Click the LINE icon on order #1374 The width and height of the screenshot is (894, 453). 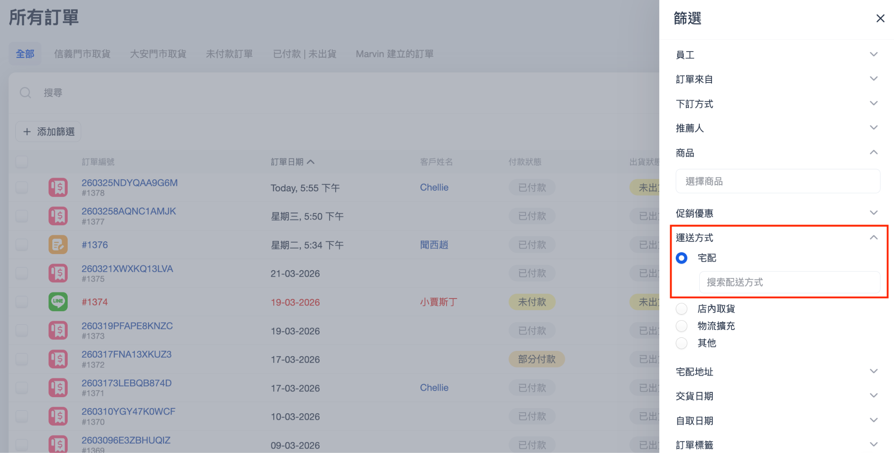[58, 302]
